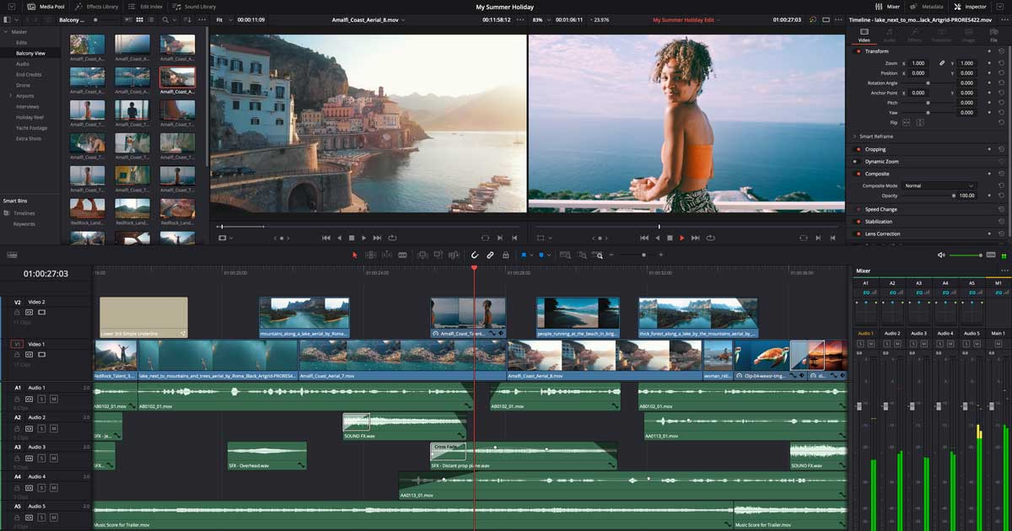The height and width of the screenshot is (531, 1012).
Task: Toggle timeline Snapping magnet icon
Action: [475, 255]
